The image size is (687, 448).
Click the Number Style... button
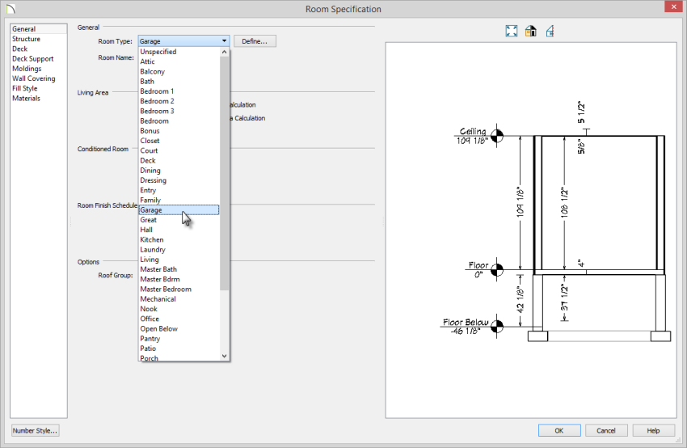click(x=35, y=430)
